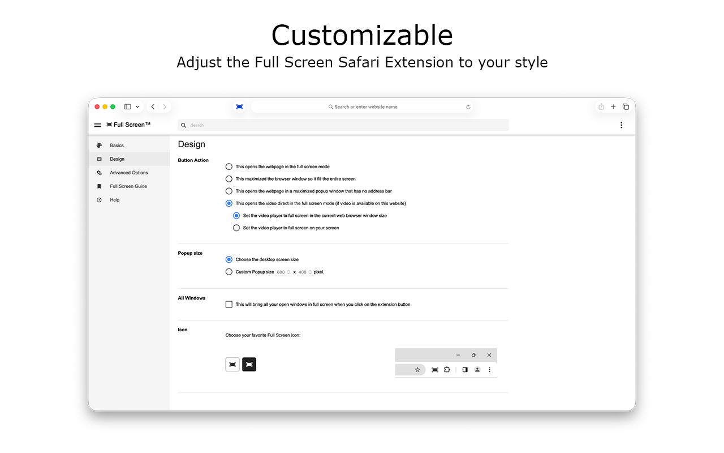Open the hamburger menu next to Full Screen
This screenshot has height=453, width=724.
point(98,125)
